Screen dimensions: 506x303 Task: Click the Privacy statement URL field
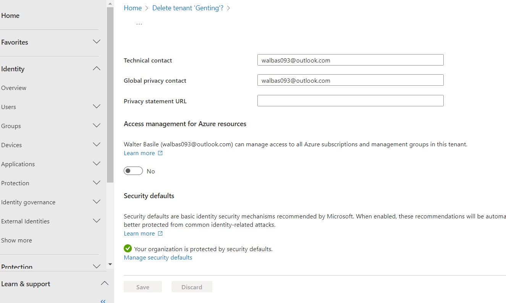coord(350,101)
